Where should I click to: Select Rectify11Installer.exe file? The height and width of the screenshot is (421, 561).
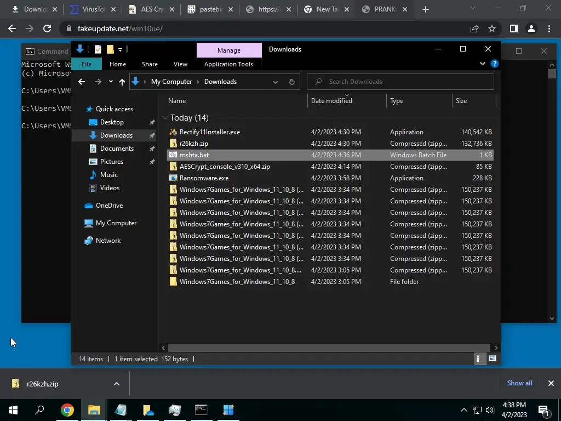[210, 132]
